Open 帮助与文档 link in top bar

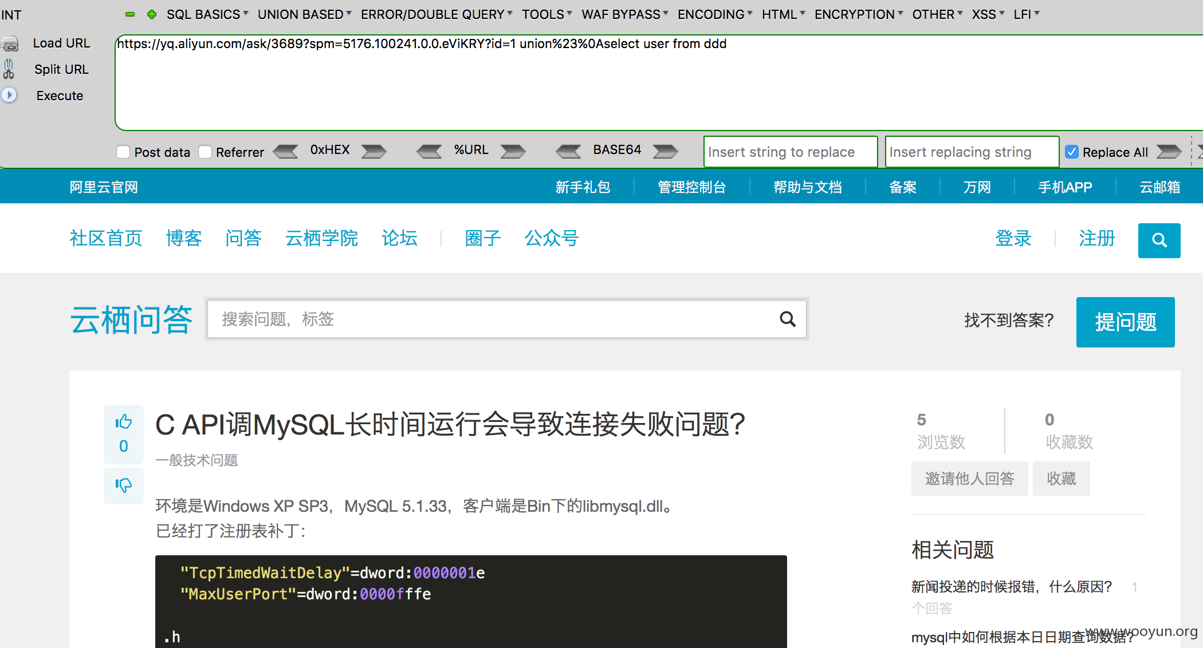(807, 187)
